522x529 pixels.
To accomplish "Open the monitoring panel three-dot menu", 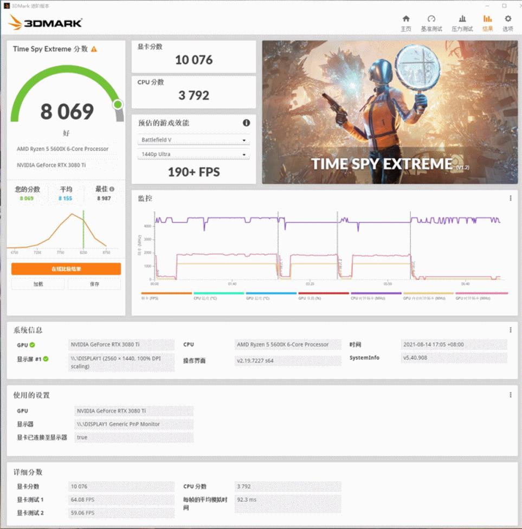I will pos(511,198).
